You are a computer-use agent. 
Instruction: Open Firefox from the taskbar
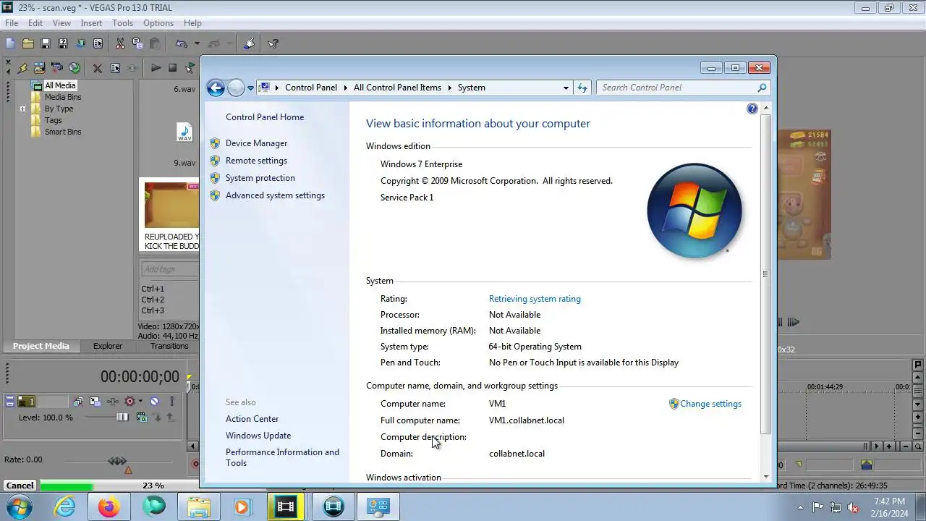[109, 507]
